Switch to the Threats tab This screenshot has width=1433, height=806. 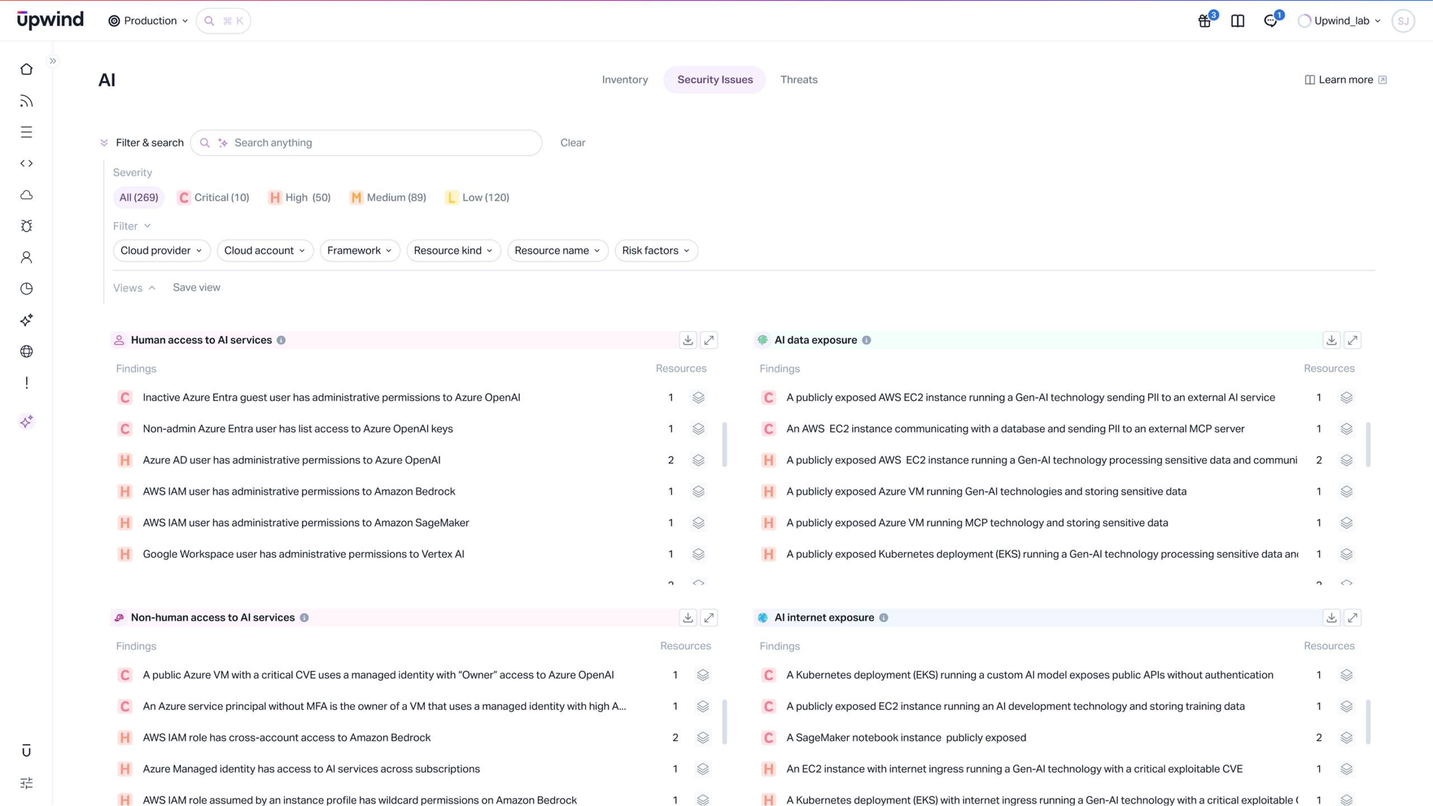pos(799,79)
